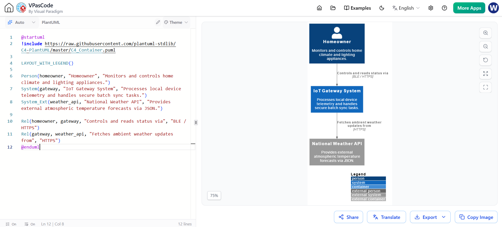Open settings via the gear icon
The width and height of the screenshot is (502, 227).
(431, 8)
